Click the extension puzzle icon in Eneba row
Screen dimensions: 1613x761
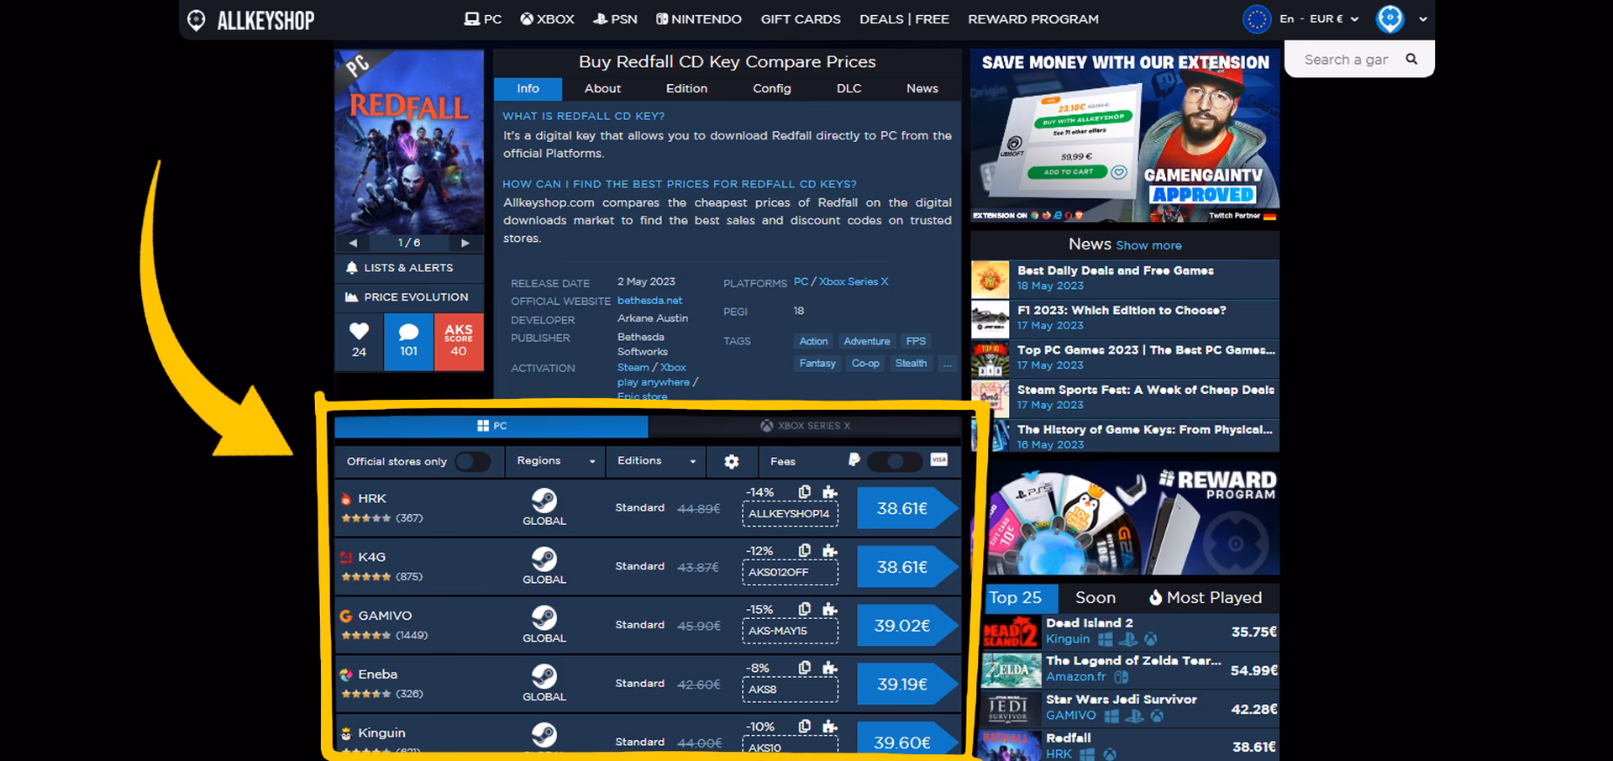[830, 668]
